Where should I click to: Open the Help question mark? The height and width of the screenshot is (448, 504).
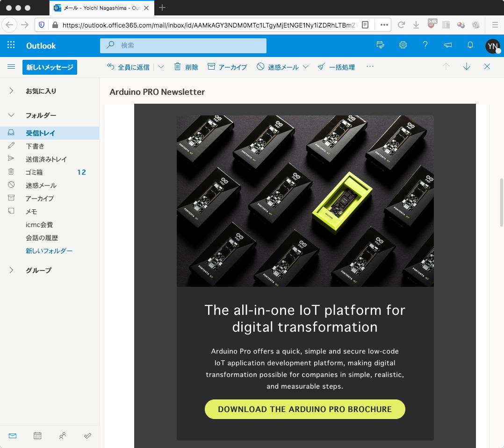pyautogui.click(x=425, y=45)
